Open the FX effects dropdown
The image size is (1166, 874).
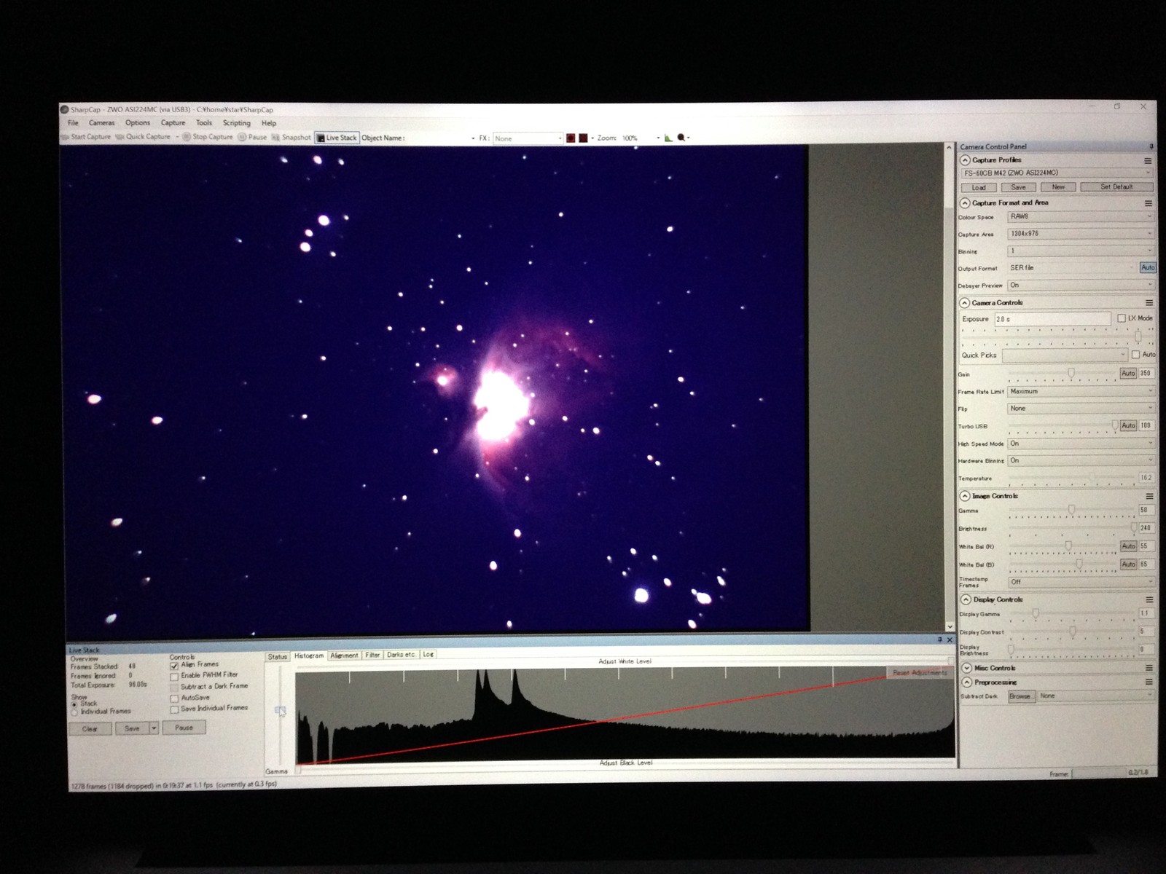click(x=528, y=138)
